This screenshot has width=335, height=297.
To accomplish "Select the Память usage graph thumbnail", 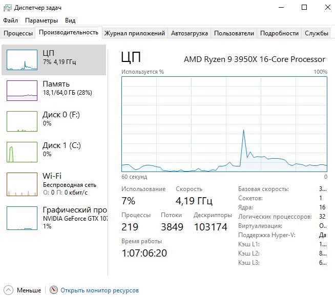I will [22, 90].
